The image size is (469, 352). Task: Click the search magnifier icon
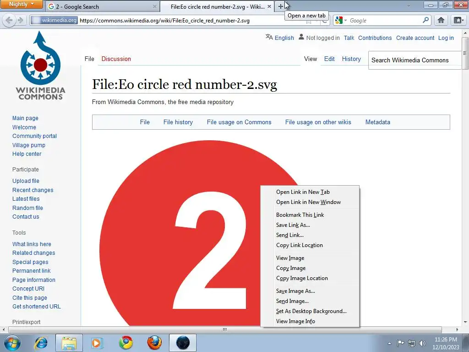coord(425,20)
